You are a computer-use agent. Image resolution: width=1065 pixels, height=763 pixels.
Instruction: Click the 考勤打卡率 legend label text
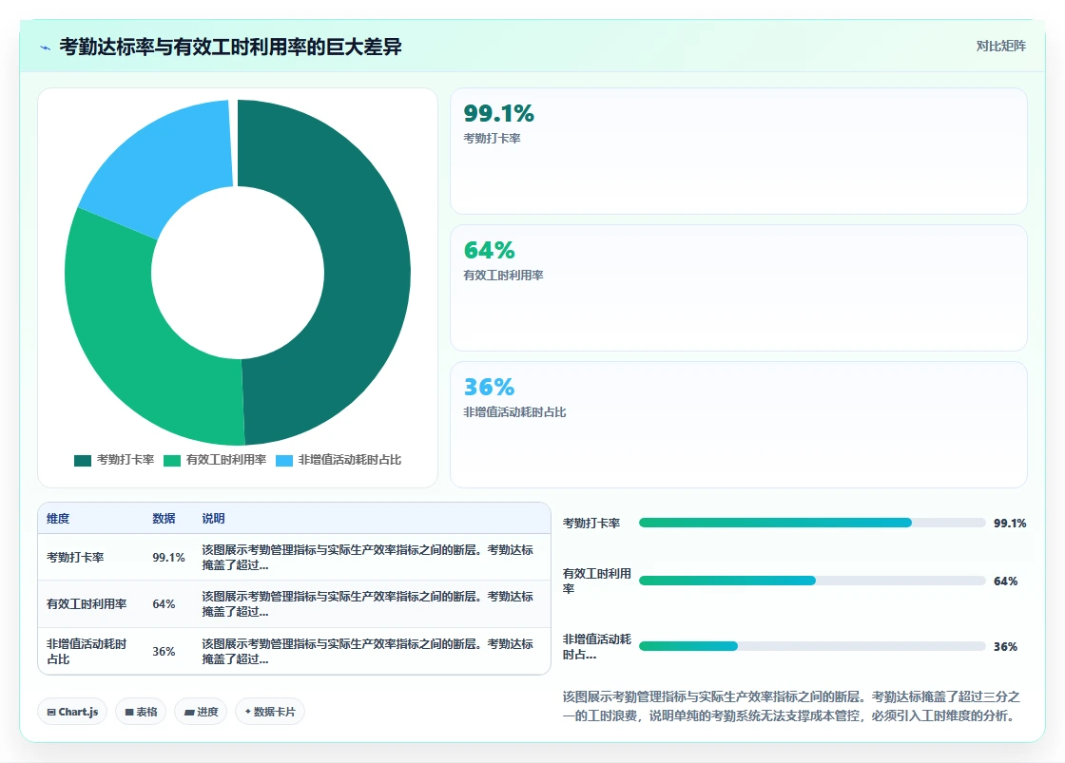pos(125,460)
